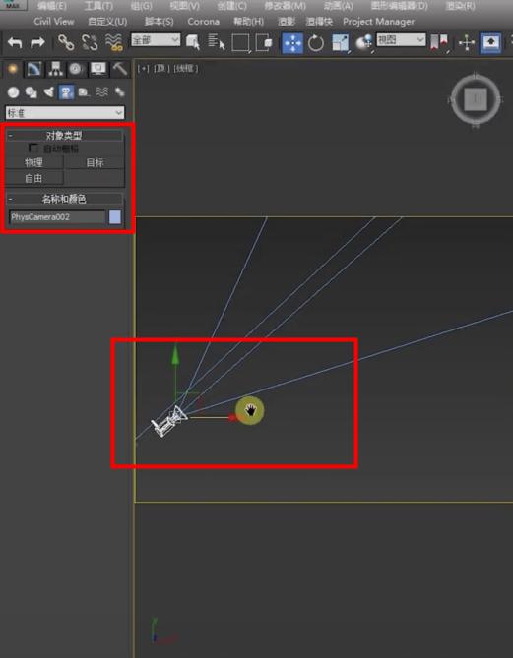Open the 编辑(E) menu
The width and height of the screenshot is (513, 658).
(x=51, y=6)
